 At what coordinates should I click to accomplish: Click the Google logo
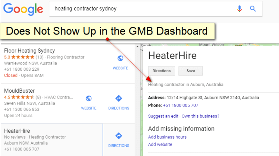pos(23,9)
